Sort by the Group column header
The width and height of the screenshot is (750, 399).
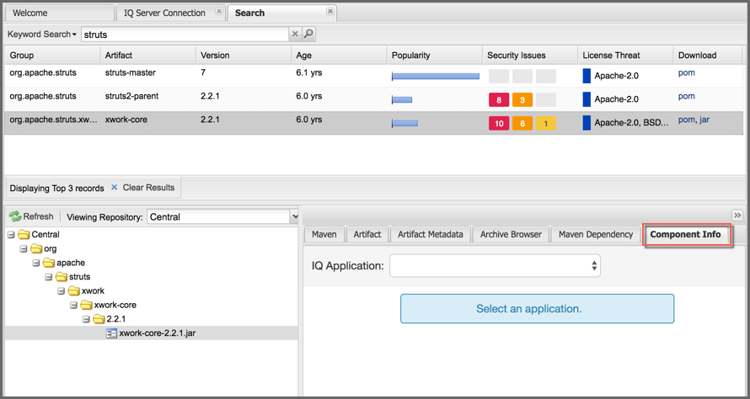[x=52, y=56]
